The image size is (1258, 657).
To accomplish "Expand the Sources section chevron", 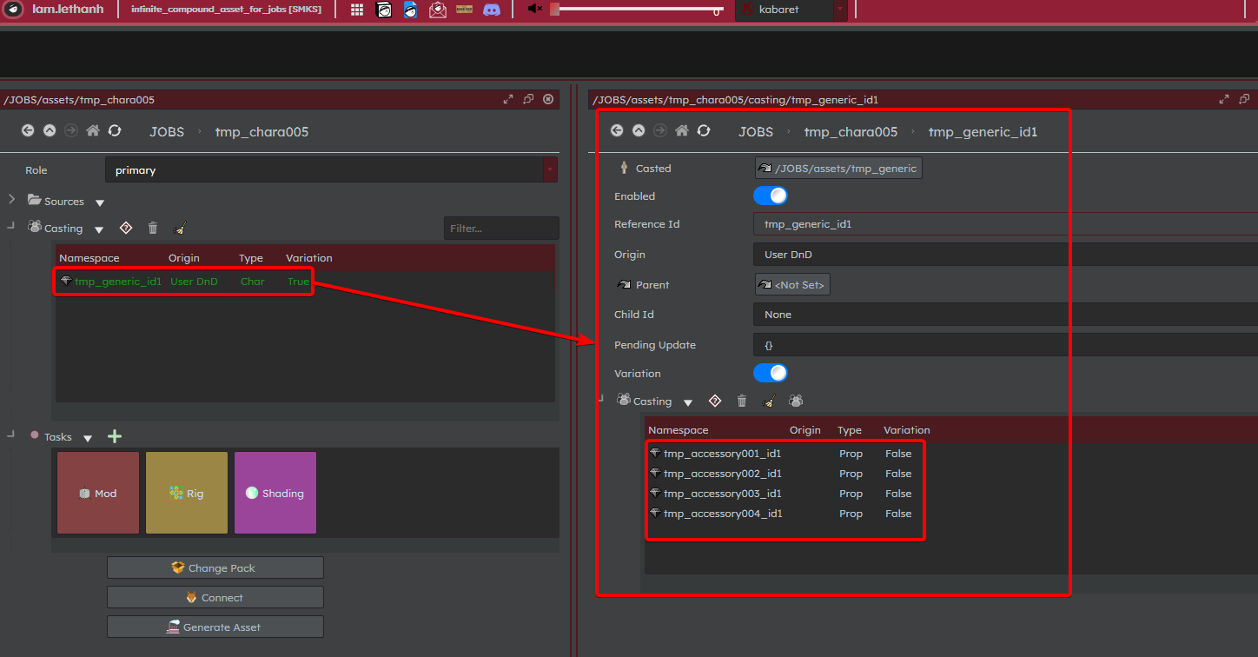I will (11, 199).
